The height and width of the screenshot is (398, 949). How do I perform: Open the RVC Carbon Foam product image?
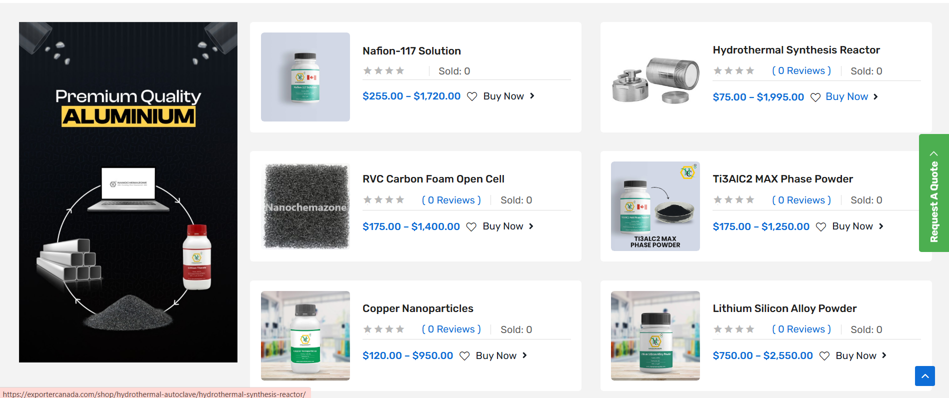pos(305,206)
